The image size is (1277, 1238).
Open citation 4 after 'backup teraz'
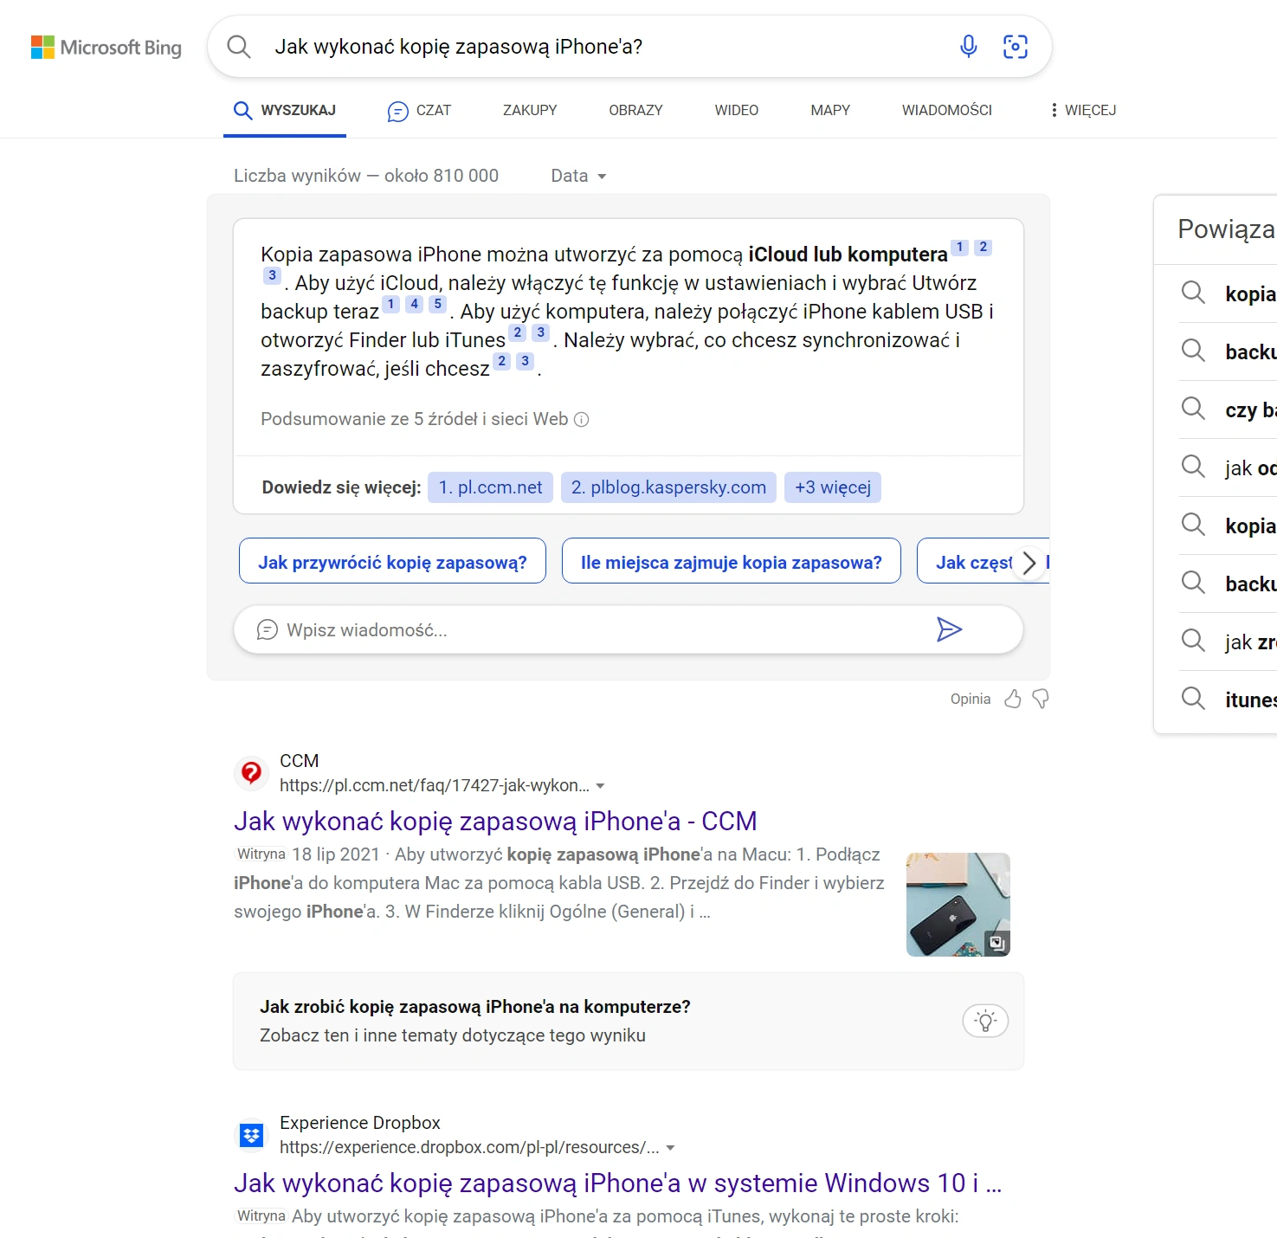tap(415, 304)
